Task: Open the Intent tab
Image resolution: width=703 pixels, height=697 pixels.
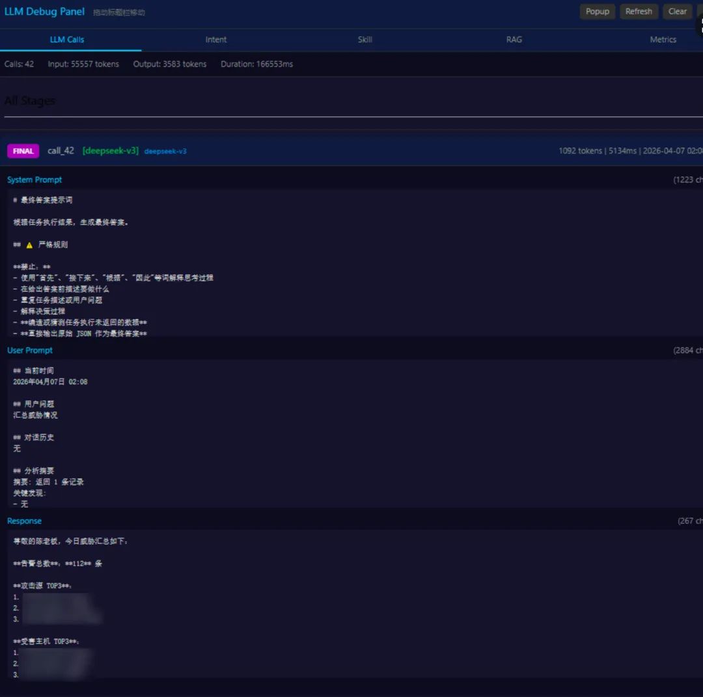Action: [x=216, y=40]
